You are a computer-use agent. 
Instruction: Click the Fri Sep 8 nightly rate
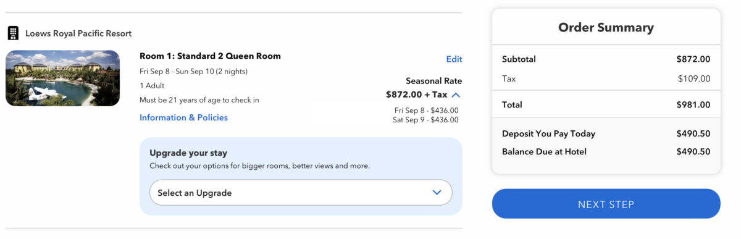426,111
